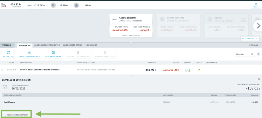Open the Reglas link
This screenshot has height=118, width=262.
[253, 45]
